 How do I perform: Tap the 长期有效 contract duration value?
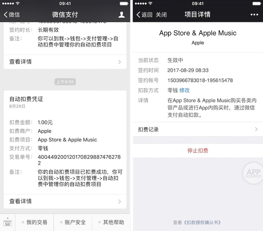48,30
